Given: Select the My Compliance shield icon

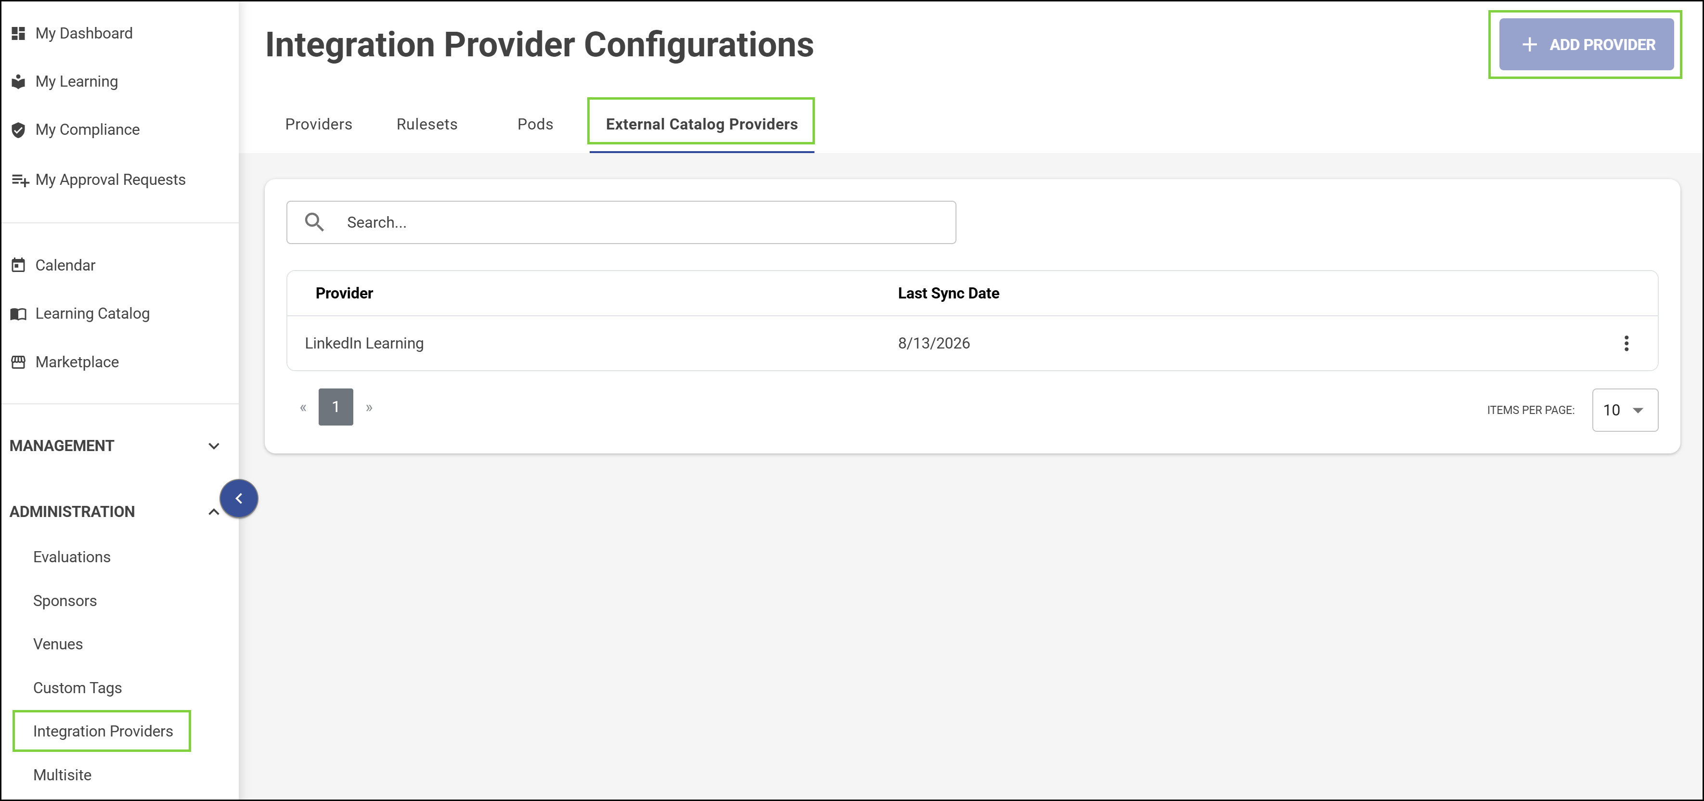Looking at the screenshot, I should [x=18, y=129].
